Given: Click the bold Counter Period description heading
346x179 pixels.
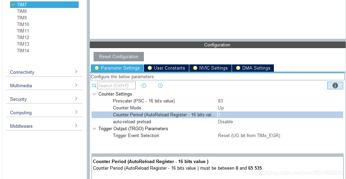Looking at the screenshot, I should 151,162.
